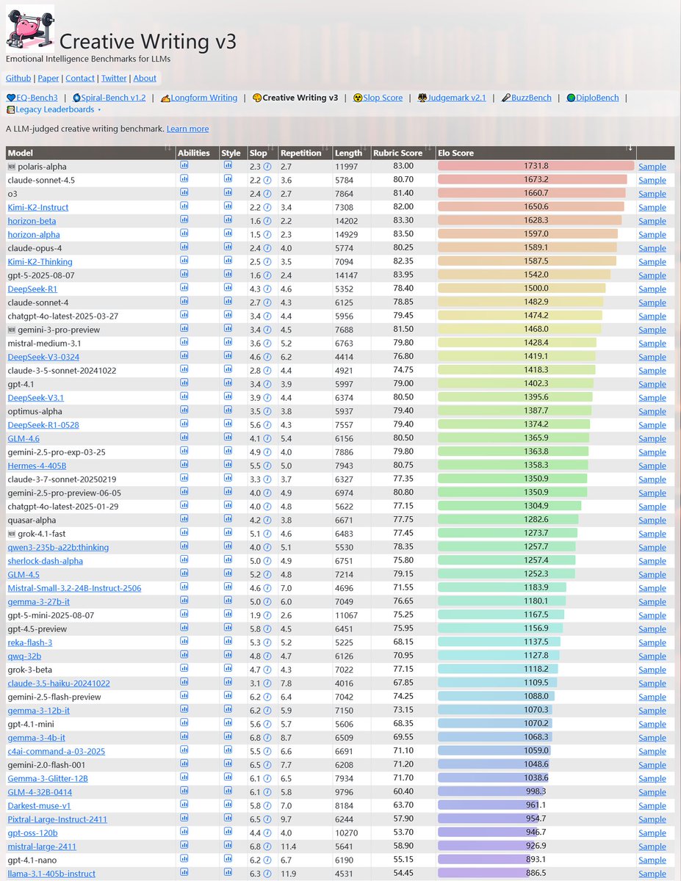The image size is (681, 881).
Task: Open Abilities chart icon for polaris-alpha
Action: click(x=184, y=166)
